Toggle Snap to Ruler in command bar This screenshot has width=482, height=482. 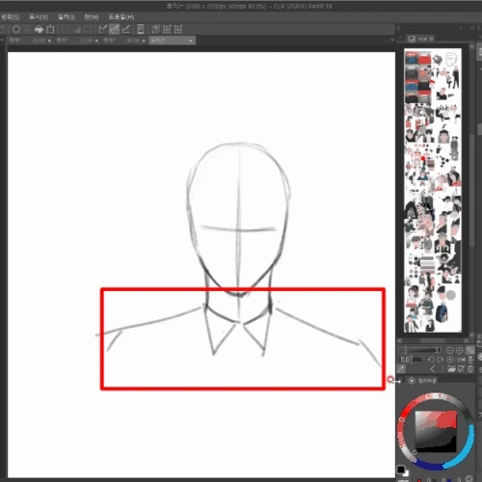pos(103,29)
